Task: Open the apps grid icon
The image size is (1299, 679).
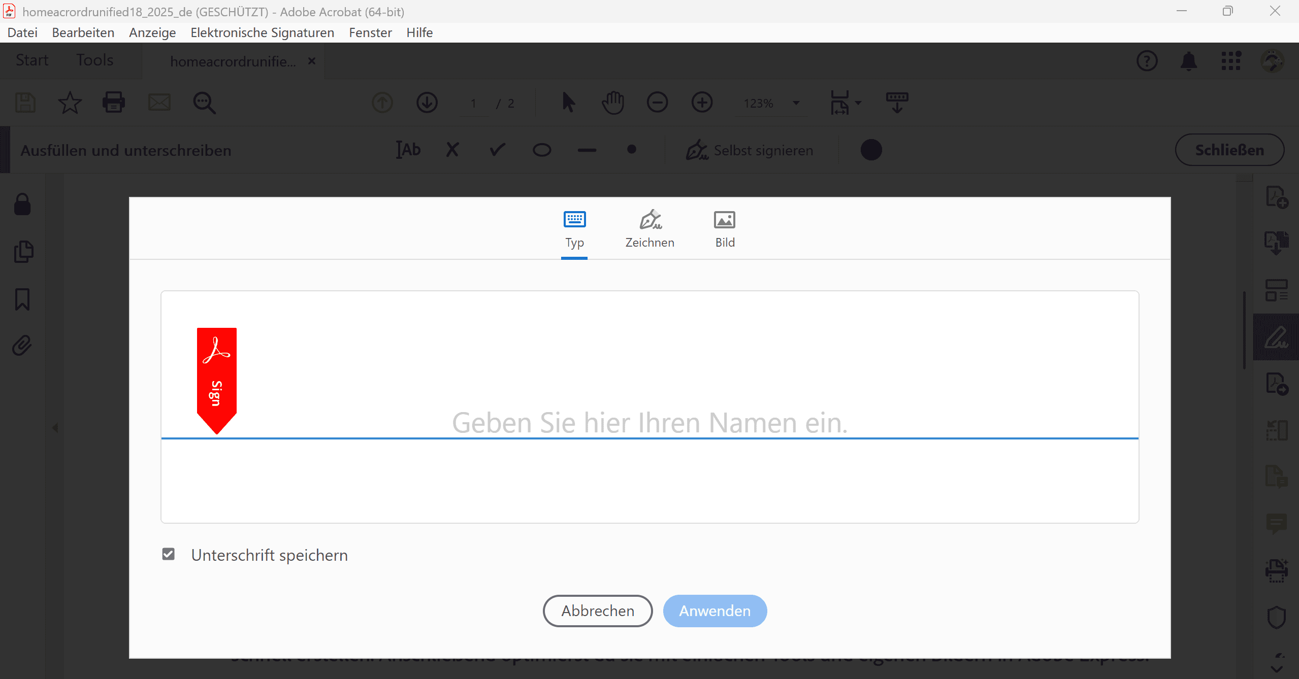Action: (1231, 61)
